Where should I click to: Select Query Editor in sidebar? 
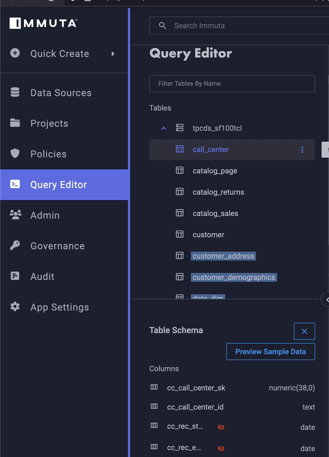(64, 185)
